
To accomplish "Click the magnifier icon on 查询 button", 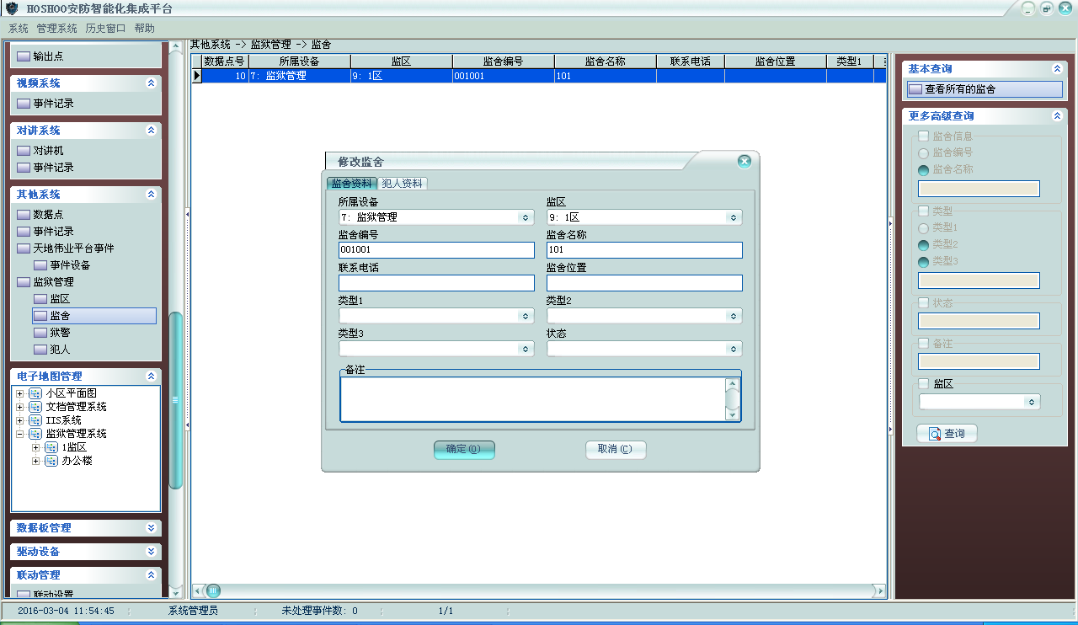I will (x=934, y=434).
